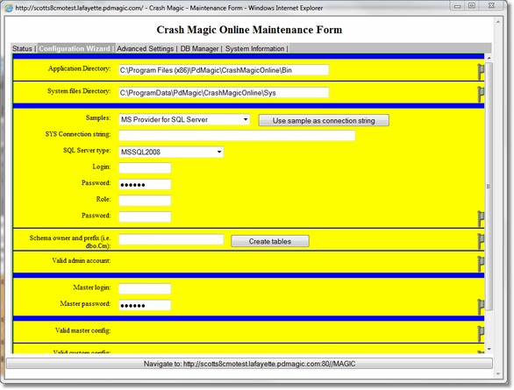Click the flag icon beside Create tables row
The image size is (514, 390).
481,242
